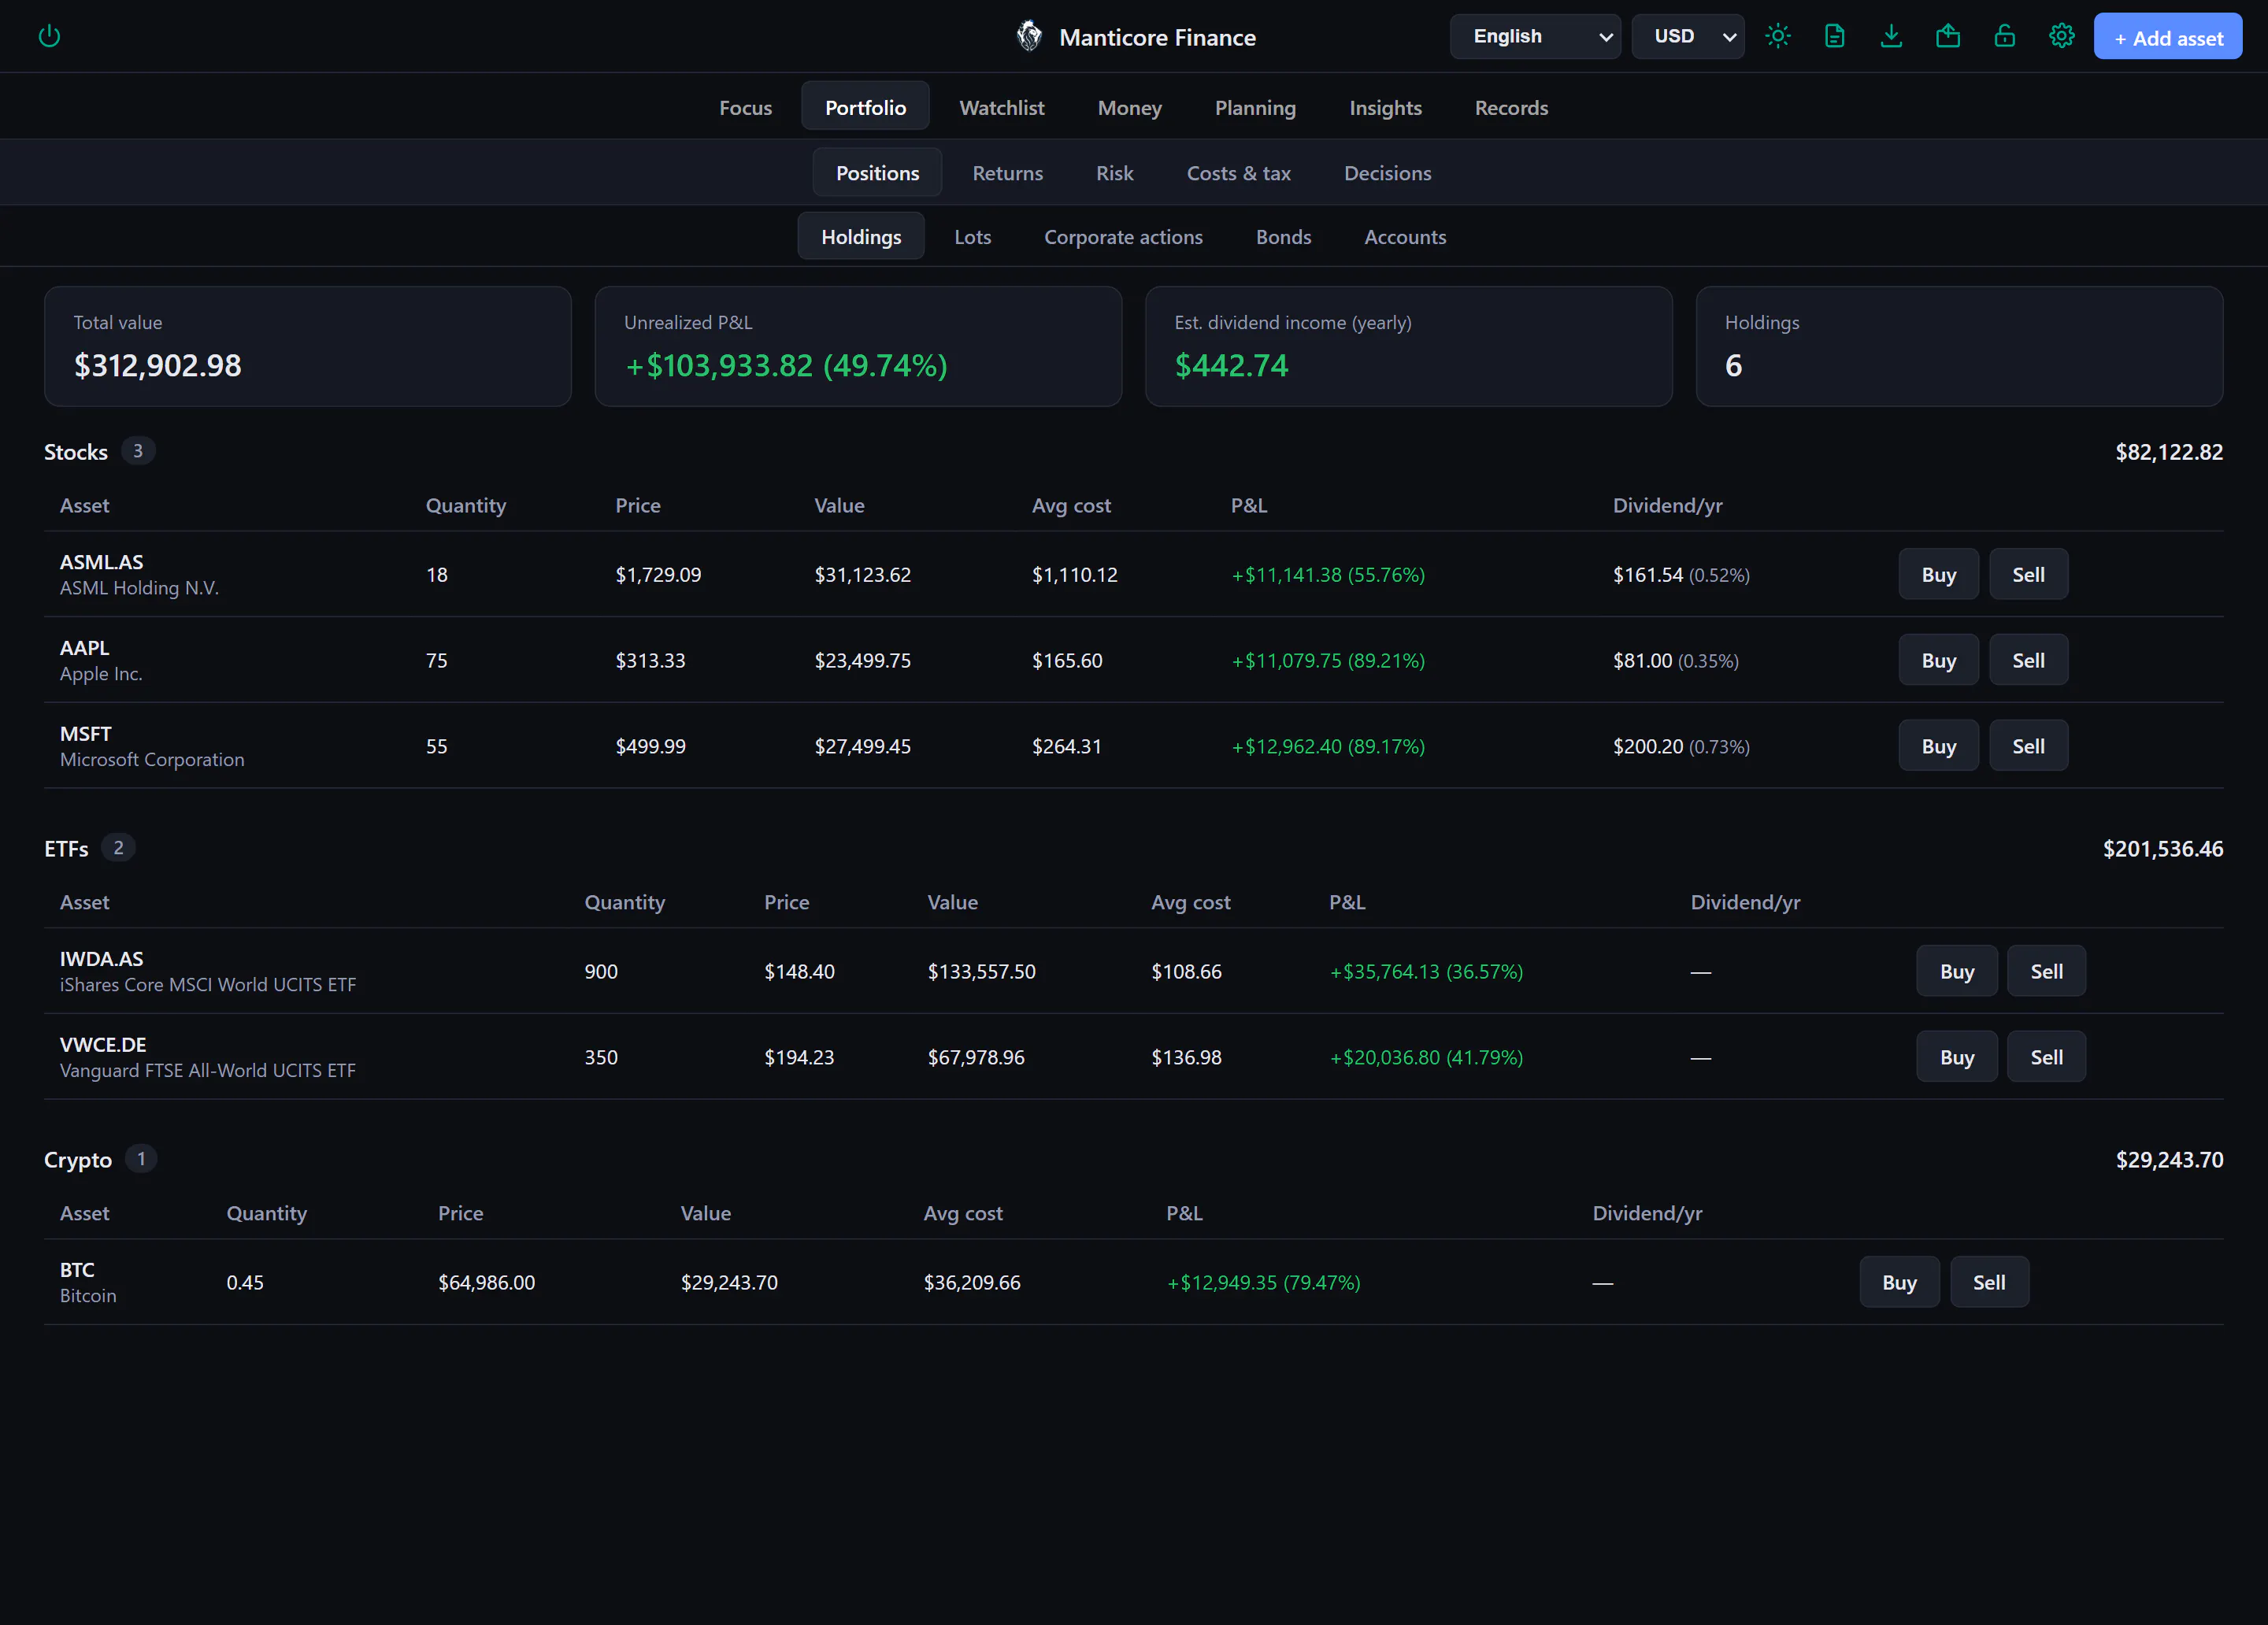Open the Watchlist tab
The width and height of the screenshot is (2268, 1625).
[1001, 107]
